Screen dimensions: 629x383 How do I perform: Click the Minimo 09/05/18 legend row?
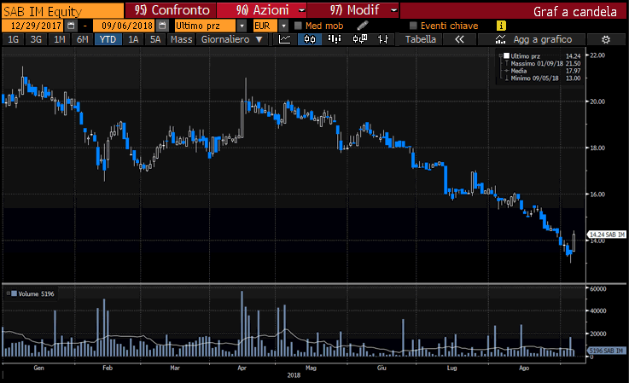(x=542, y=78)
